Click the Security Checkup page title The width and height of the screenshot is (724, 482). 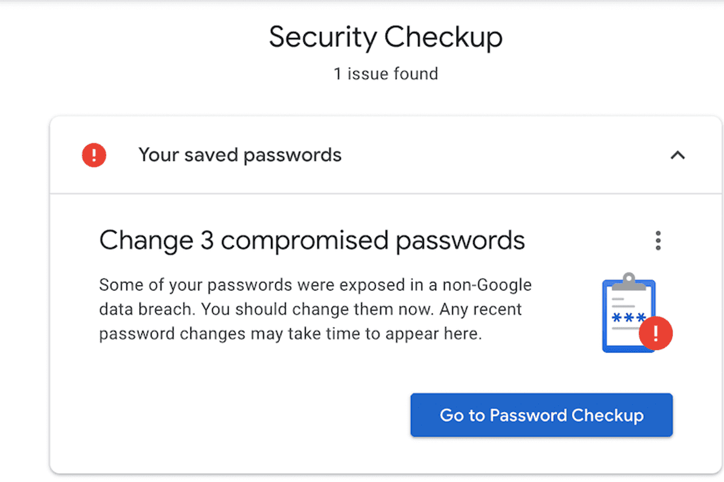point(386,37)
